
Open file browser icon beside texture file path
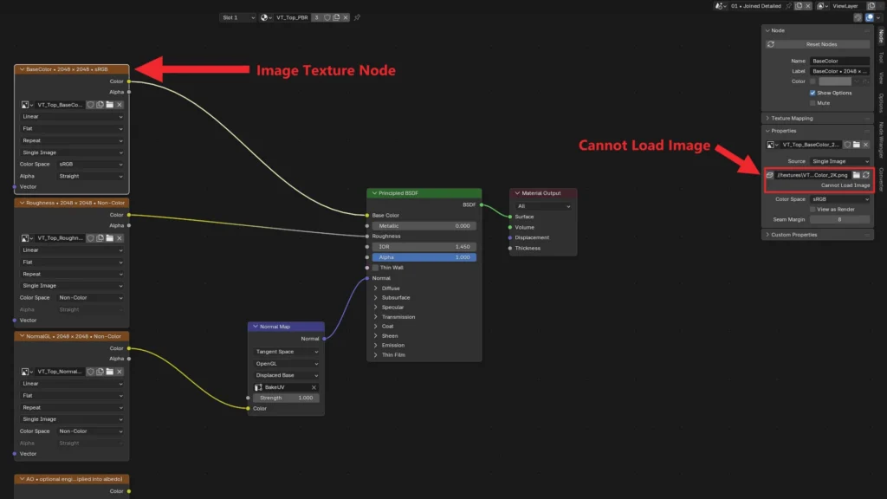click(x=857, y=175)
